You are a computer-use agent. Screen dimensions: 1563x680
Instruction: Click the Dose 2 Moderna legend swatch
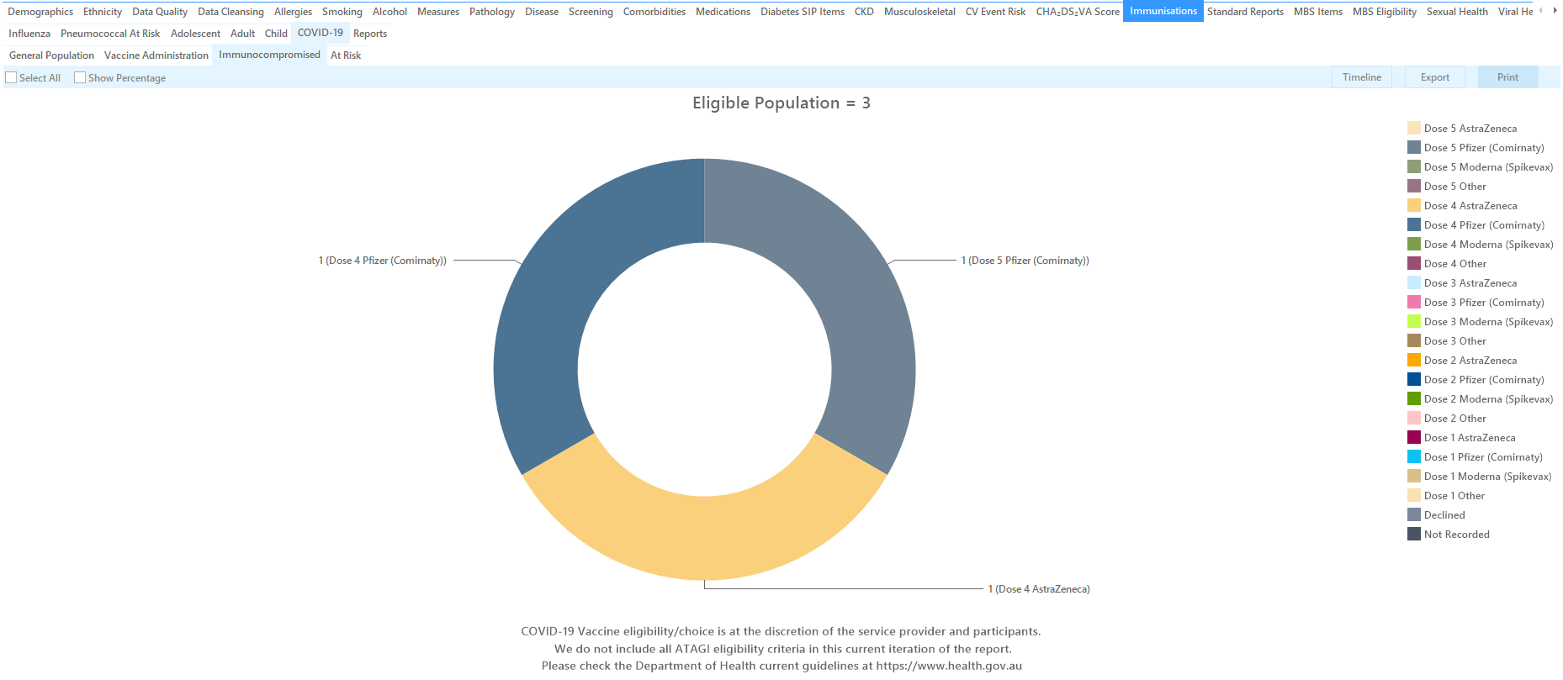(x=1414, y=398)
